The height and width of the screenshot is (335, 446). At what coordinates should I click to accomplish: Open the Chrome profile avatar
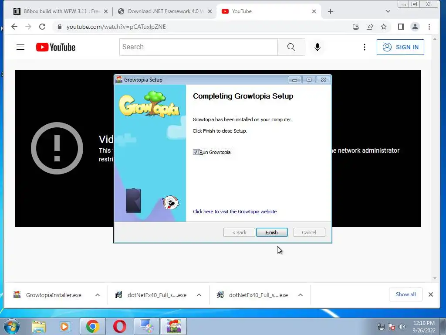coord(415,27)
